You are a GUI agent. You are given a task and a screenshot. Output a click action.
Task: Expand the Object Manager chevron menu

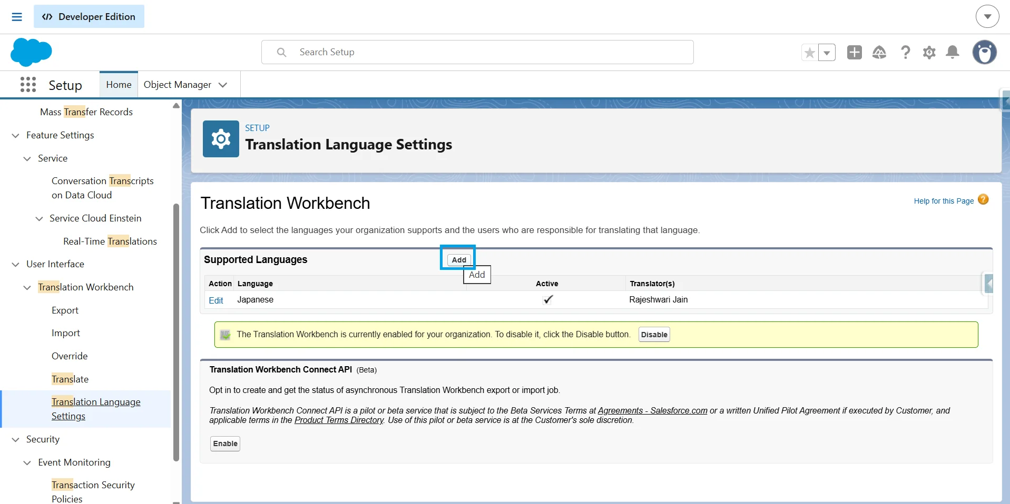[x=223, y=85]
